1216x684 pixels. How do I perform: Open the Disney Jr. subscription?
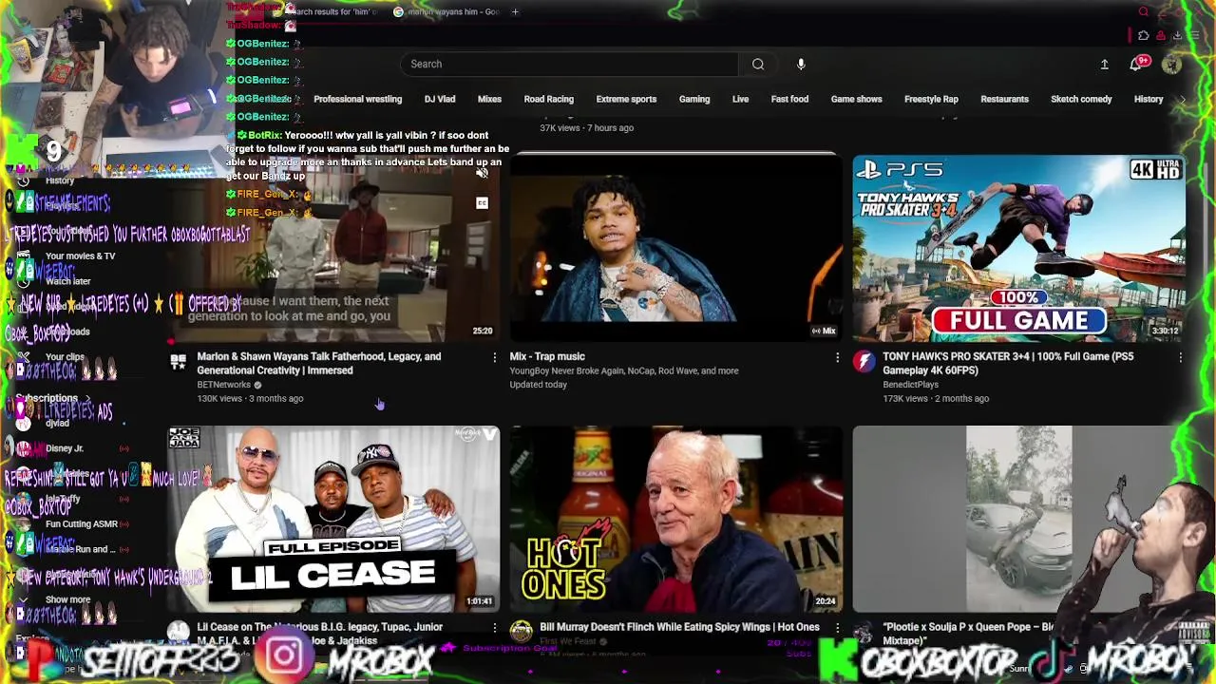click(x=64, y=448)
